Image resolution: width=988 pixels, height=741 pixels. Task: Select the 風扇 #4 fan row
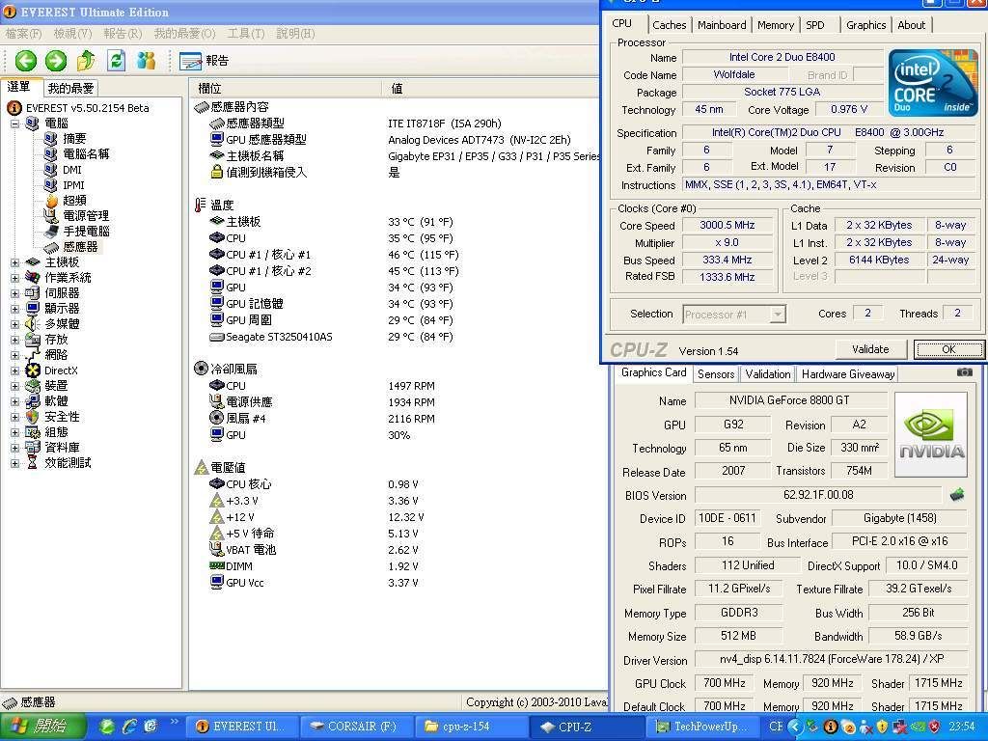[x=397, y=419]
